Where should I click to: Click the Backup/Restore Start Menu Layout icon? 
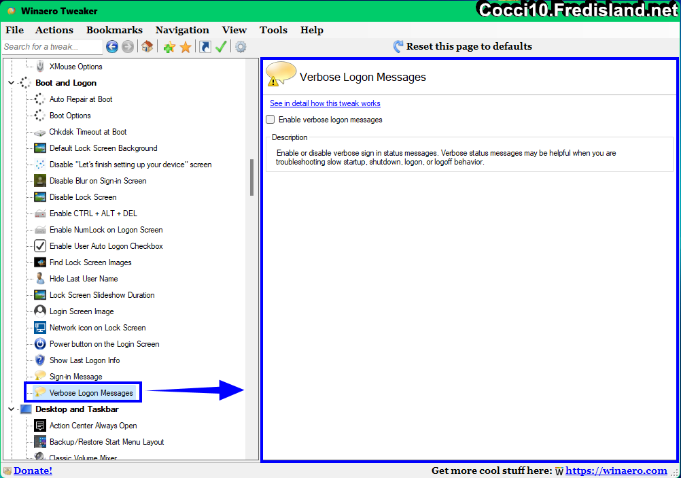(x=40, y=442)
